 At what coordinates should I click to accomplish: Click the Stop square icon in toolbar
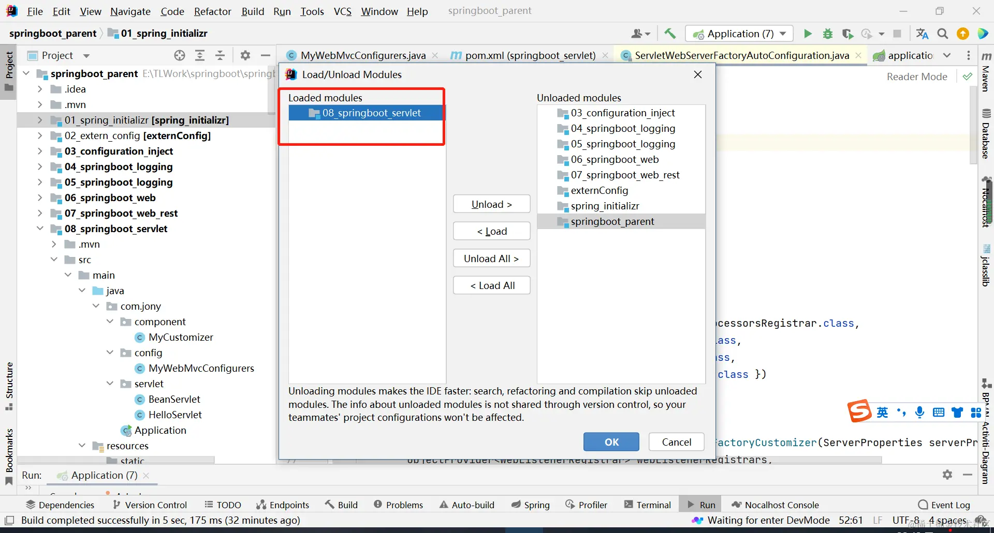point(897,34)
